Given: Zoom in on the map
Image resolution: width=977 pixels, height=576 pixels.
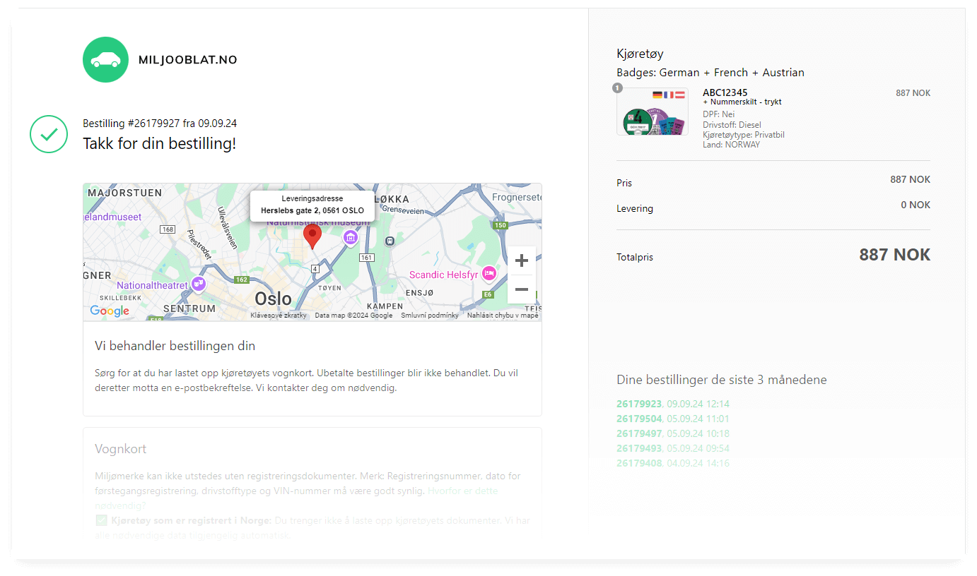Looking at the screenshot, I should (521, 260).
